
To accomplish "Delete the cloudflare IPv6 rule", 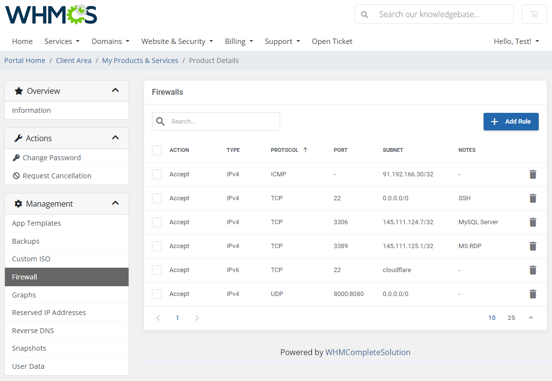I will (x=532, y=270).
